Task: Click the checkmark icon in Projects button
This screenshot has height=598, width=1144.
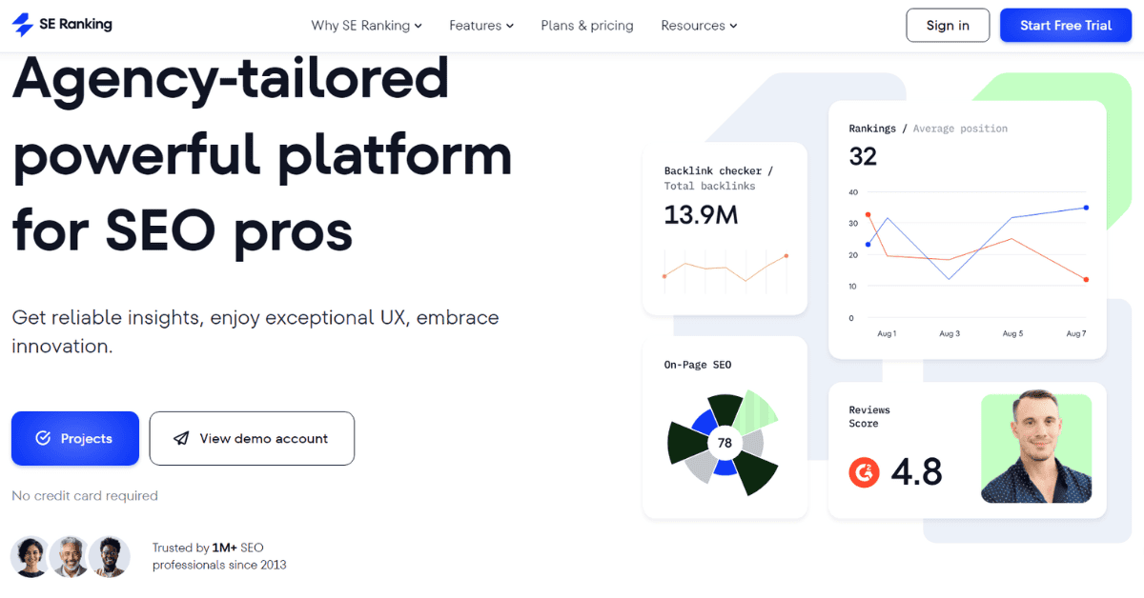Action: pyautogui.click(x=43, y=439)
